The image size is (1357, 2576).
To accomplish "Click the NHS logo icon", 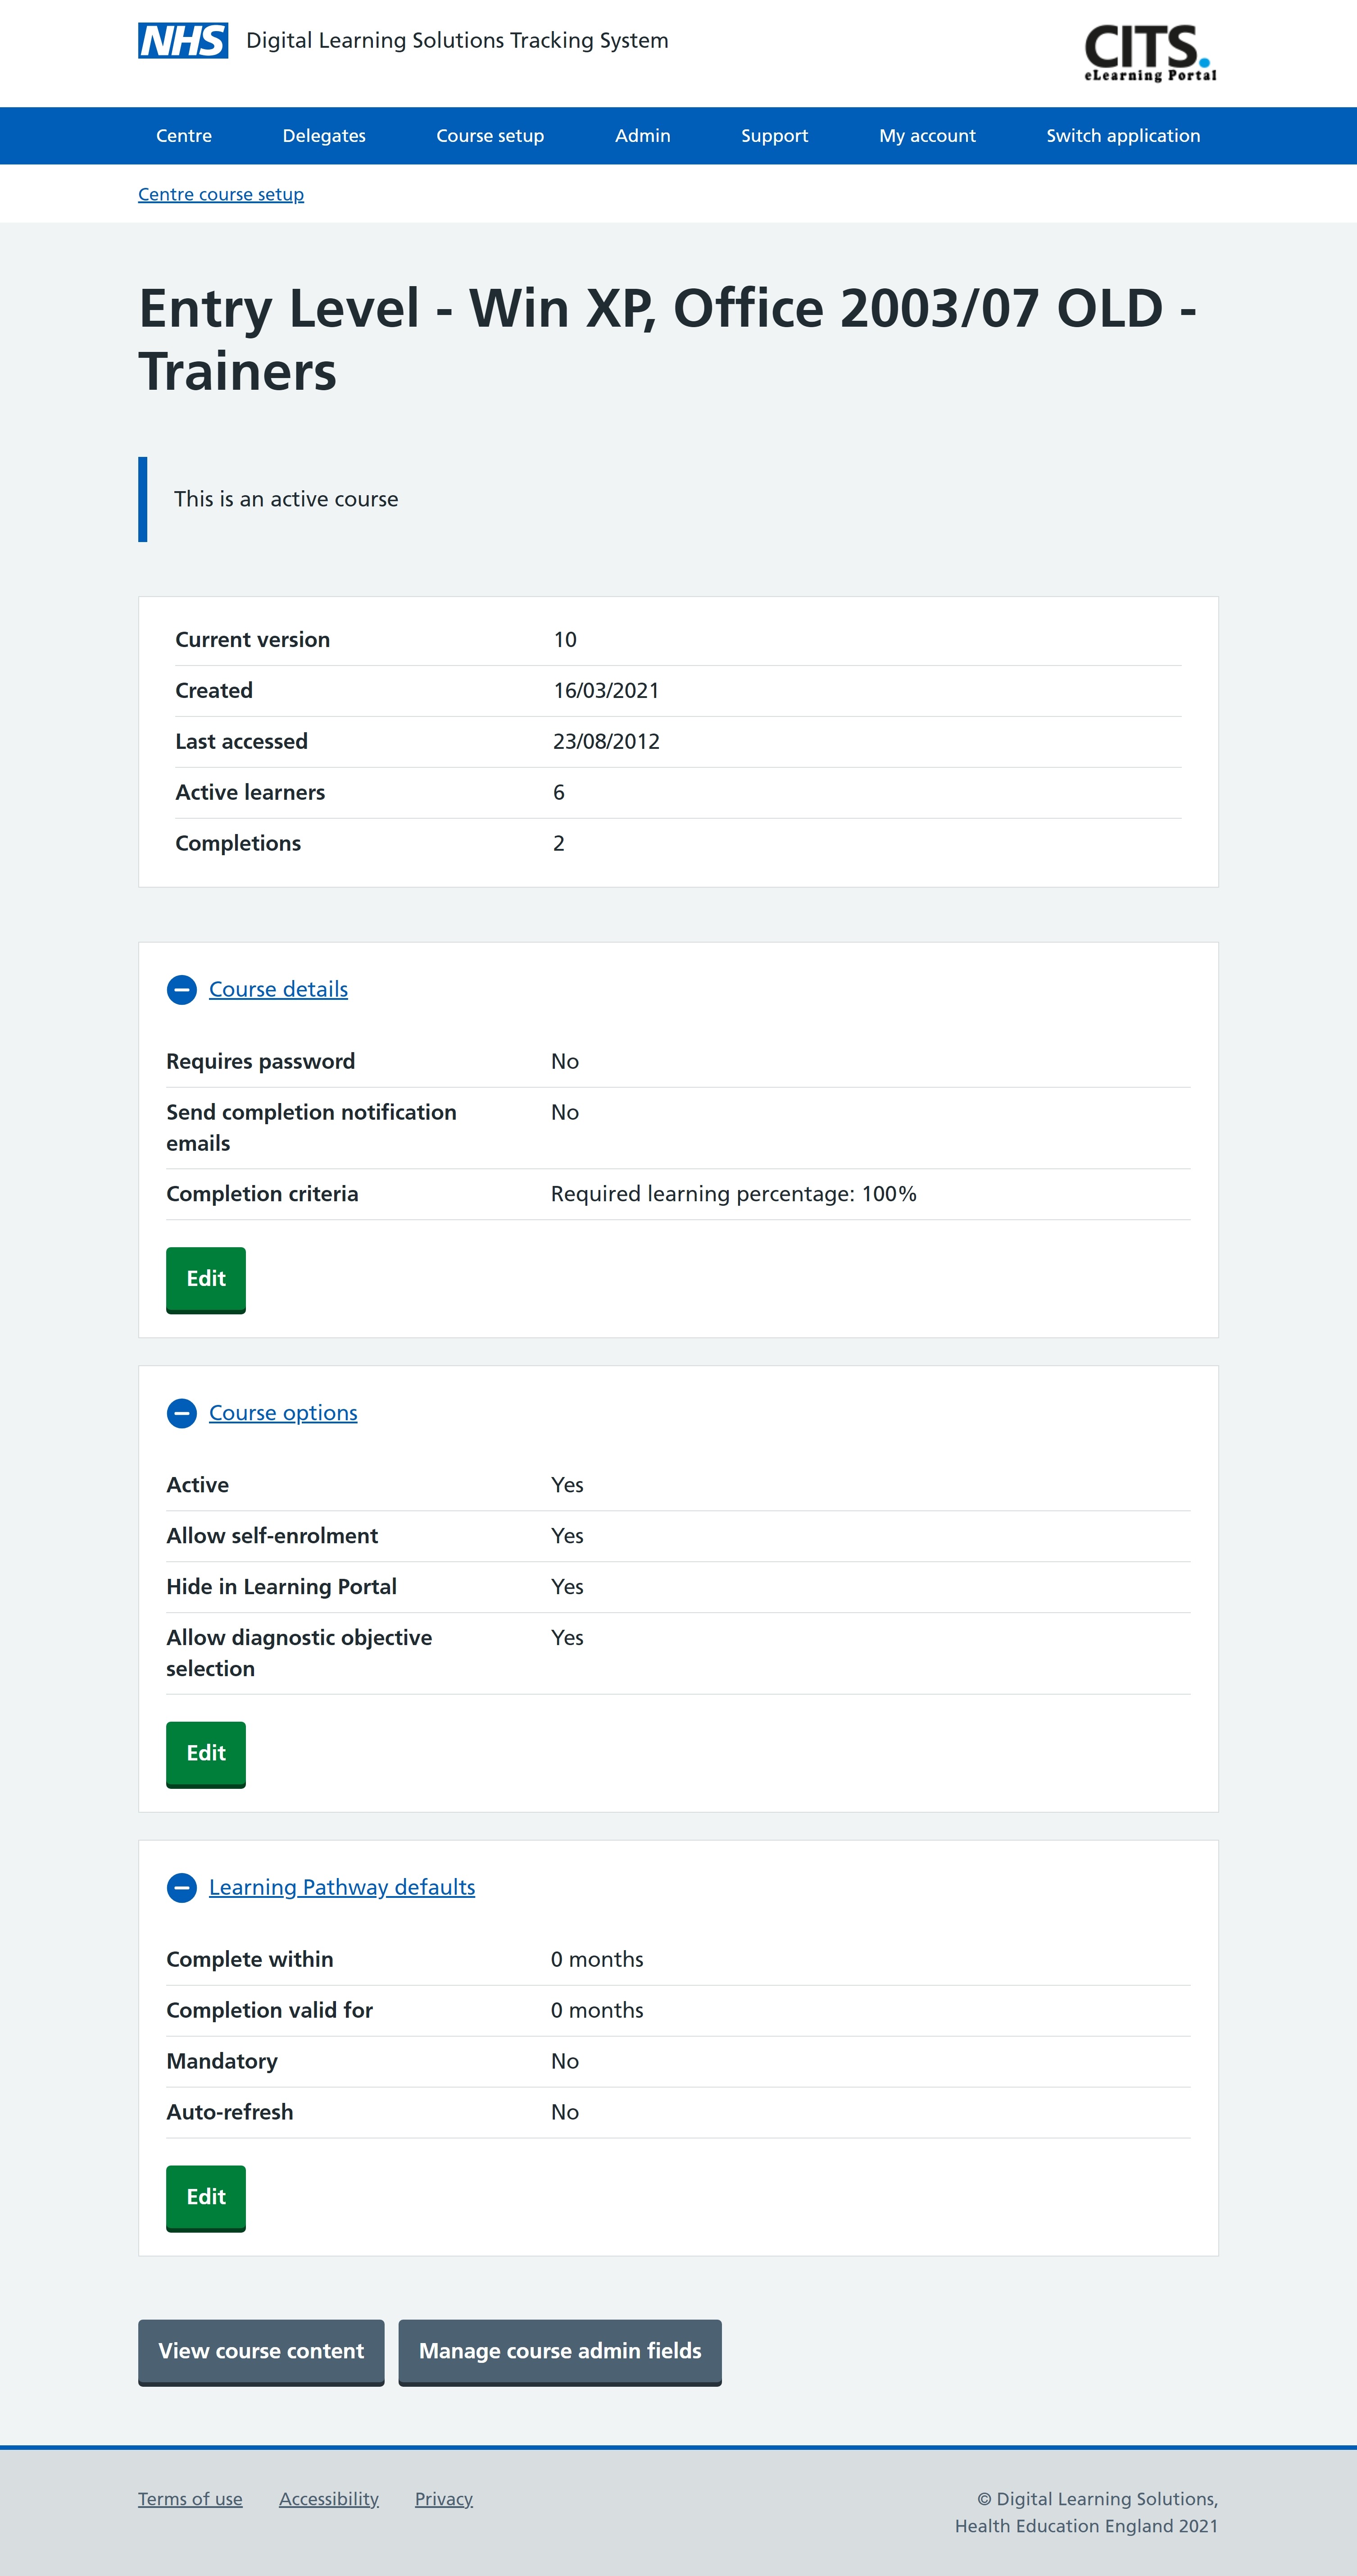I will point(183,41).
